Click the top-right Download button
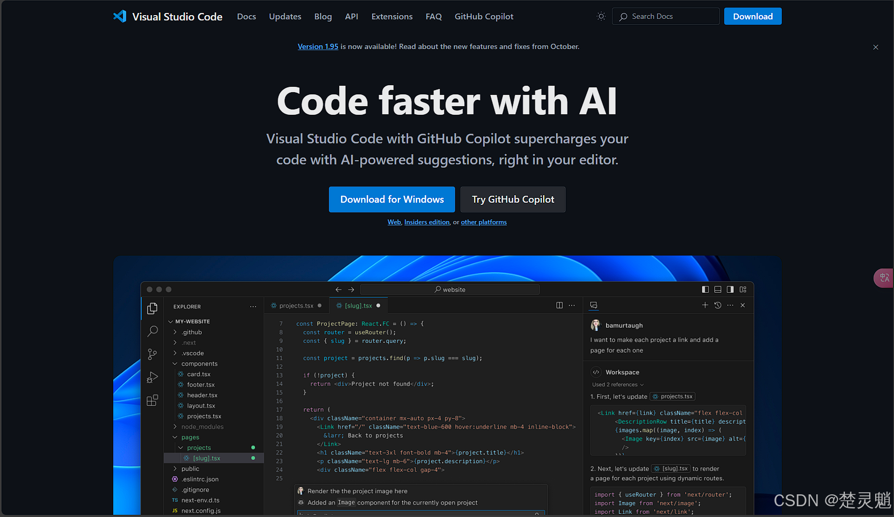Screen dimensions: 894x517 (753, 16)
